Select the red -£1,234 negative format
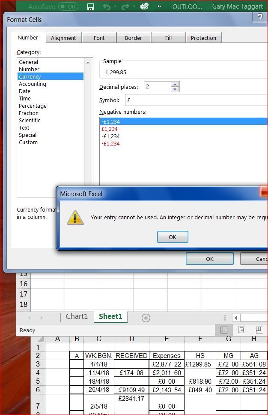Image resolution: width=268 pixels, height=415 pixels. [x=184, y=144]
